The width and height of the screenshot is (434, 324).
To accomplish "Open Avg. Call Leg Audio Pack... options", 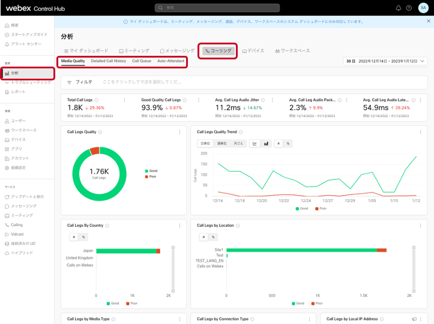I will pos(346,100).
